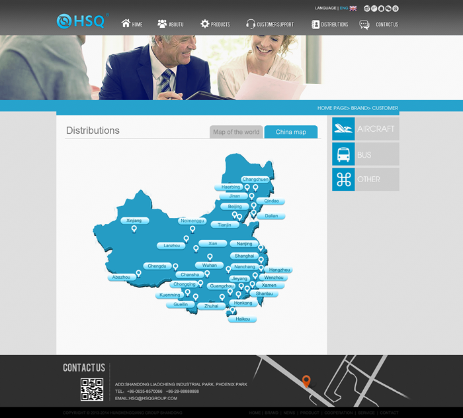Click the Bus category button
The width and height of the screenshot is (463, 418).
pyautogui.click(x=366, y=154)
